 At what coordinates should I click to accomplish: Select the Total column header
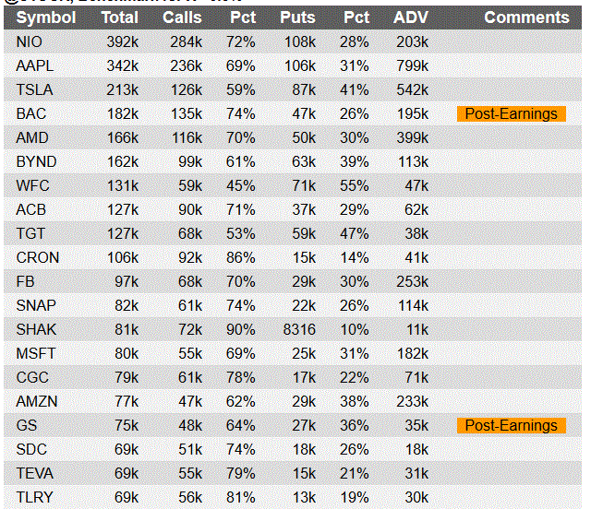click(120, 18)
